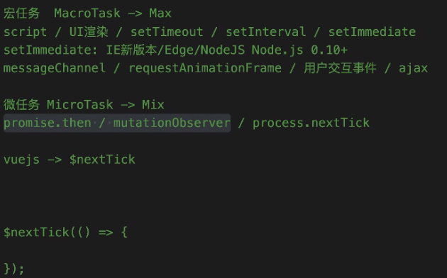Click IE新版本 in the setImmediate line
The width and height of the screenshot is (447, 278).
coord(131,50)
